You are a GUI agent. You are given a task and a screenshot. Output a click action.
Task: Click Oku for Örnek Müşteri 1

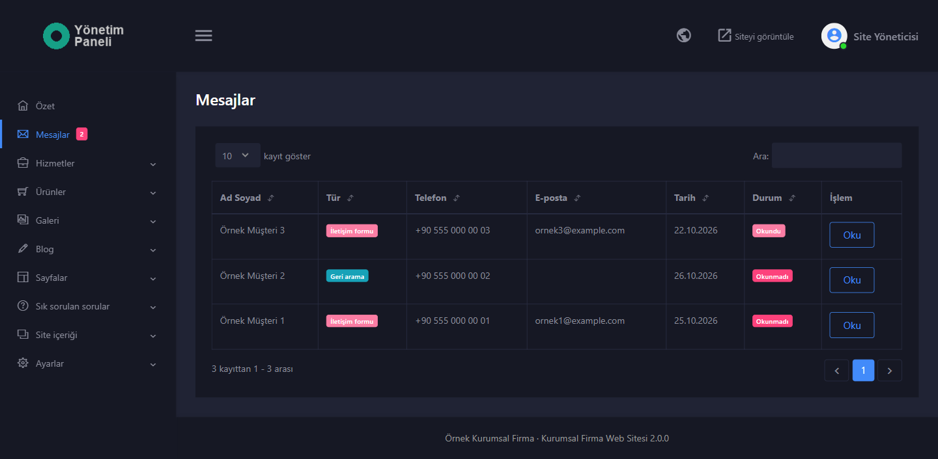[851, 325]
